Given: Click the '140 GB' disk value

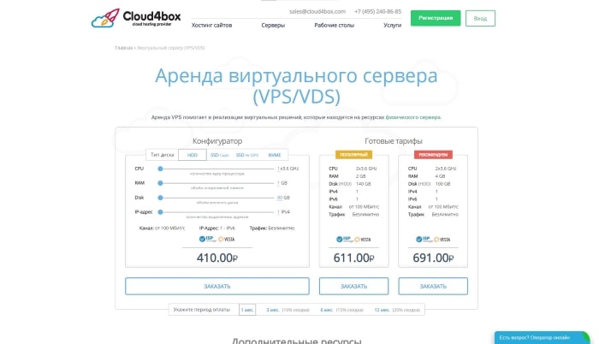Looking at the screenshot, I should point(363,184).
